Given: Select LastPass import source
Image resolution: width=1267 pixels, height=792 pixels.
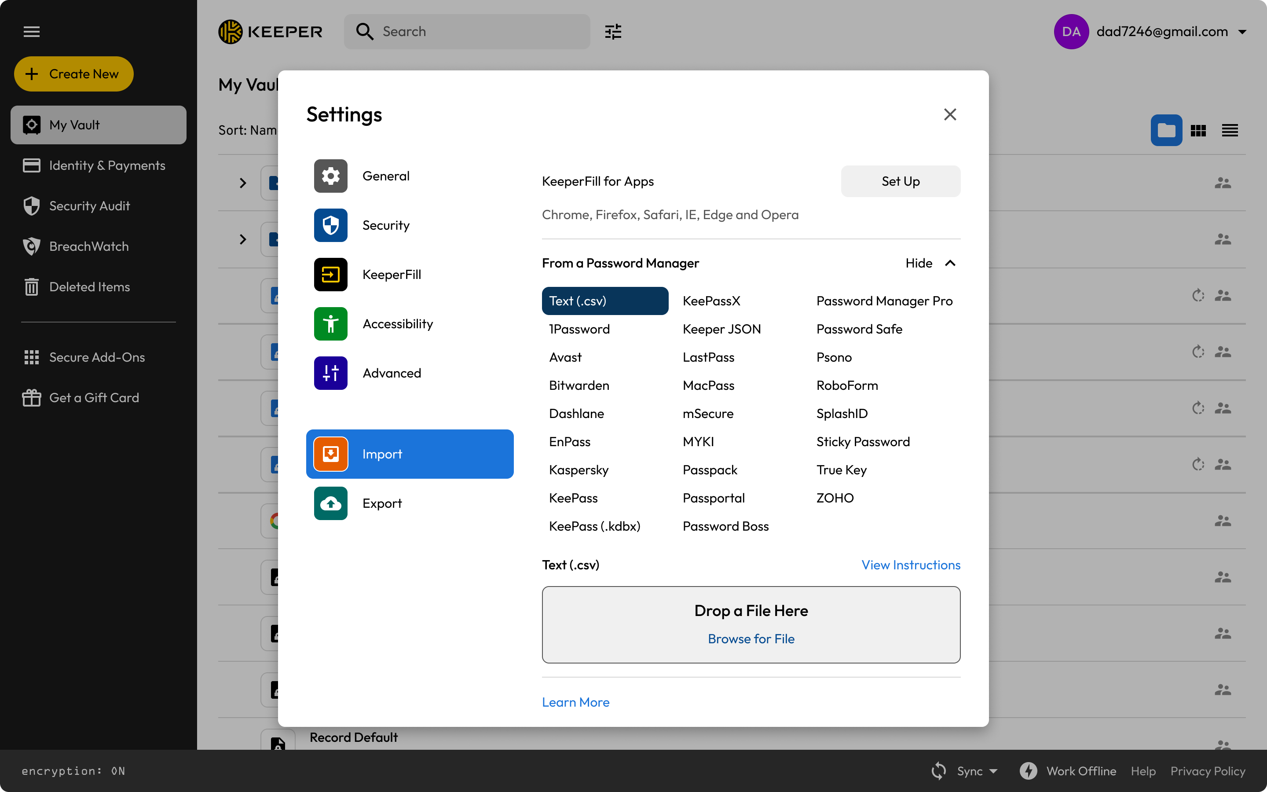Looking at the screenshot, I should click(x=708, y=357).
